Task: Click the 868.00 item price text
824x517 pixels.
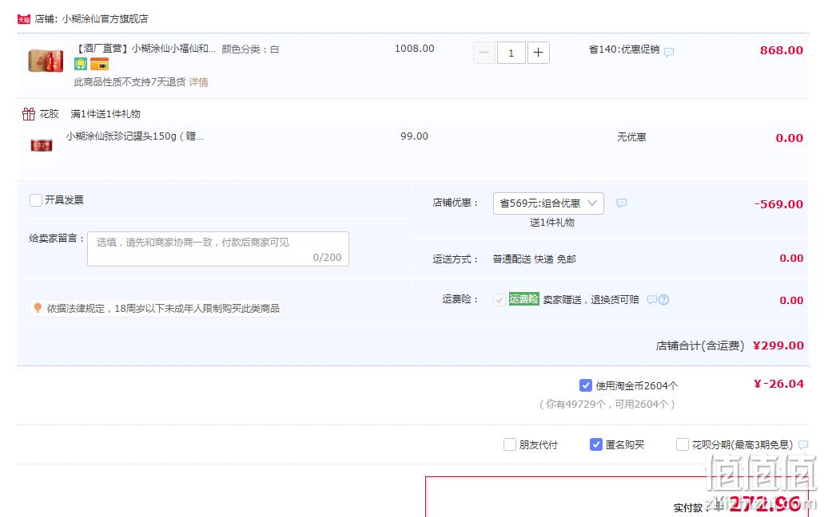Action: [782, 50]
